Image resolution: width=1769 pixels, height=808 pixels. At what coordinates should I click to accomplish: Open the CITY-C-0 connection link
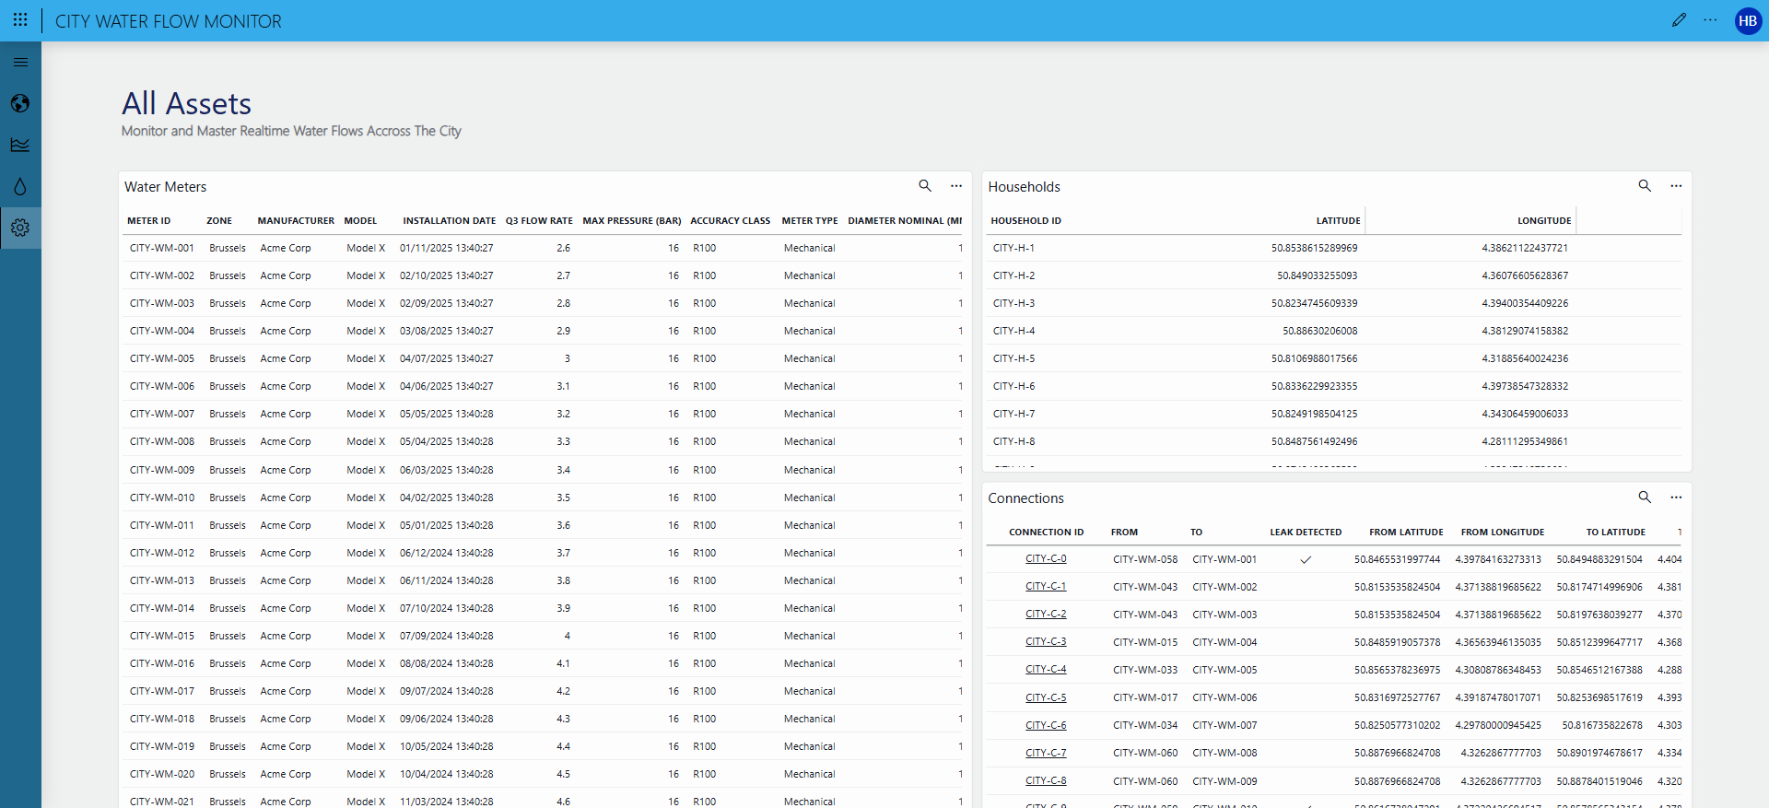coord(1046,559)
